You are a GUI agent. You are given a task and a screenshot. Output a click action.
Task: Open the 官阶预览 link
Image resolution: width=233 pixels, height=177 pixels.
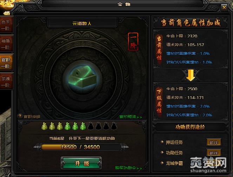(x=131, y=117)
